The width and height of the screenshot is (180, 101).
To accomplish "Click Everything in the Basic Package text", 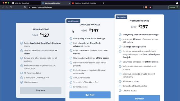I will click(89, 39).
